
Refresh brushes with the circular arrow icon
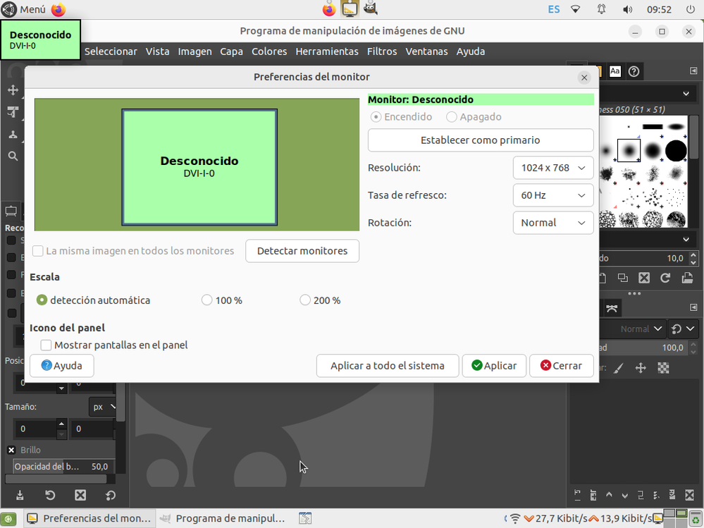(x=665, y=278)
